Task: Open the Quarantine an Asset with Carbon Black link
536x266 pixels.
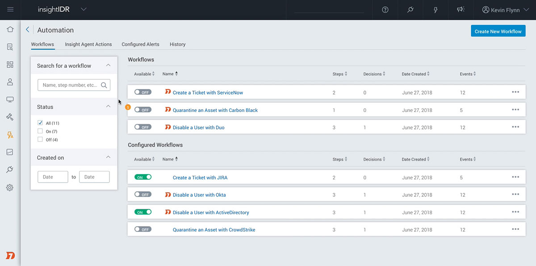Action: point(215,110)
